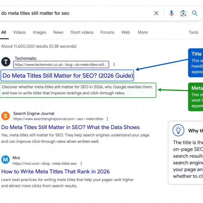203x203 pixels.
Task: Click the Search Engine Journal favicon
Action: point(5,116)
